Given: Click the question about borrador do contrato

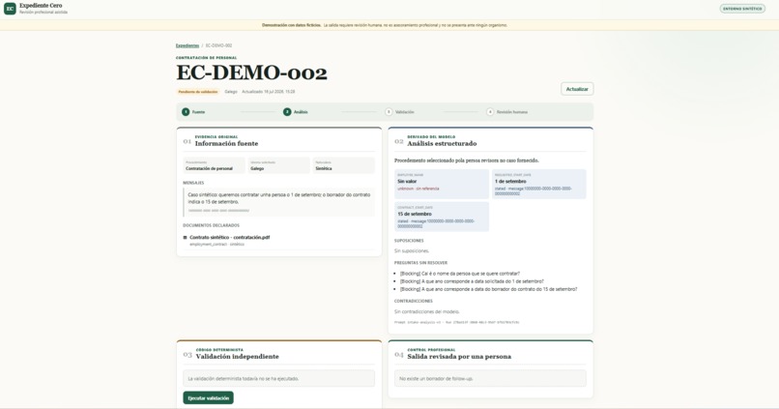Looking at the screenshot, I should (488, 289).
